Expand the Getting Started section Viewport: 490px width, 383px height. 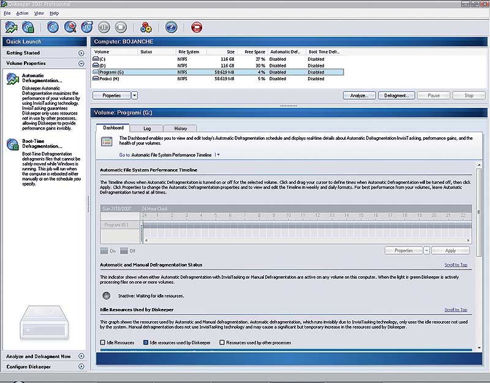(81, 53)
